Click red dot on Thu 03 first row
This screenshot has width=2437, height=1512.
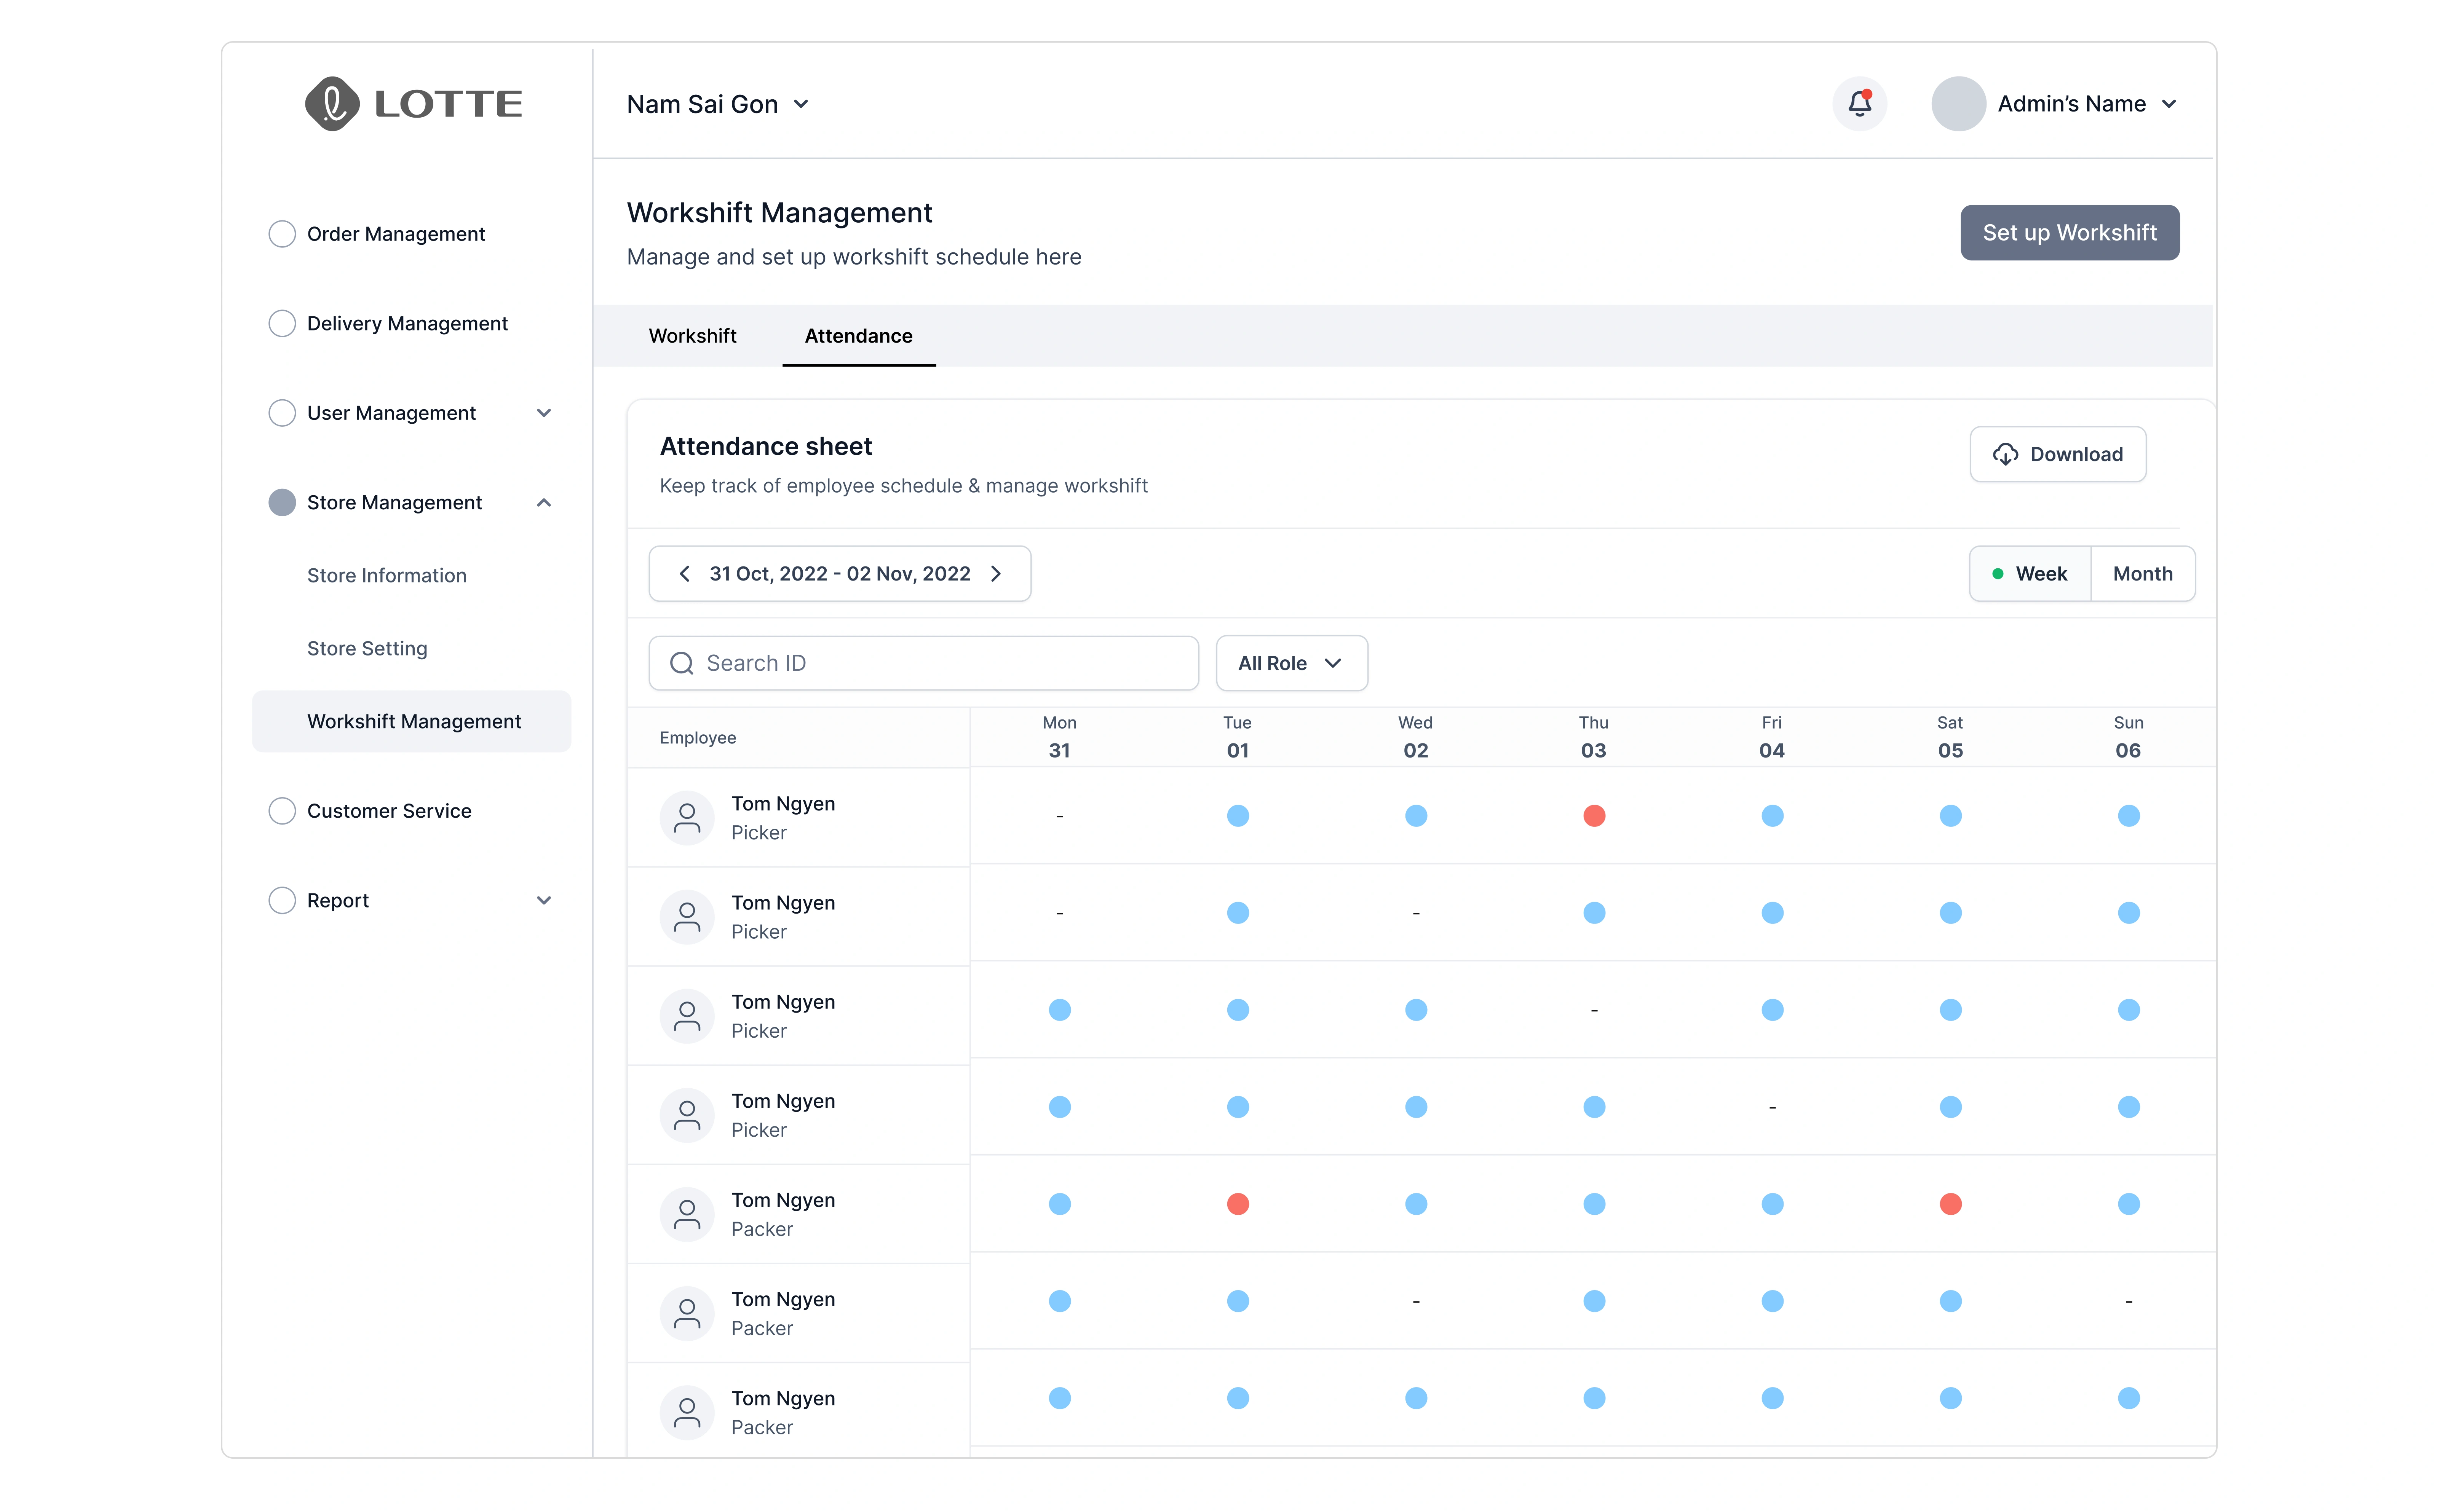point(1594,816)
